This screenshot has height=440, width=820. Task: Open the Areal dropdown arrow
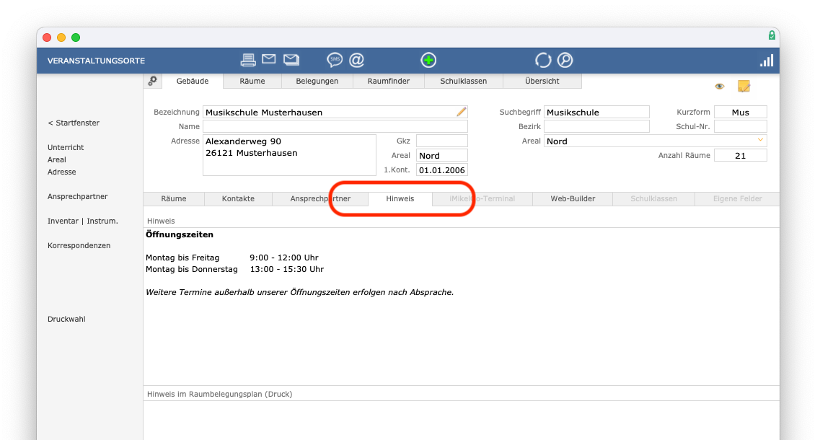[x=760, y=140]
